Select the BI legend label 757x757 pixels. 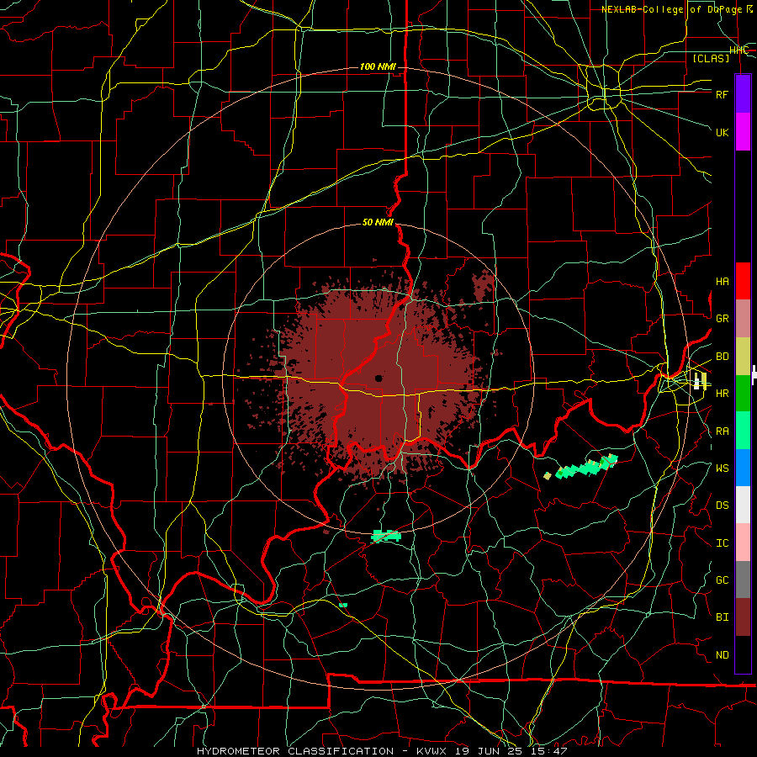pyautogui.click(x=723, y=617)
